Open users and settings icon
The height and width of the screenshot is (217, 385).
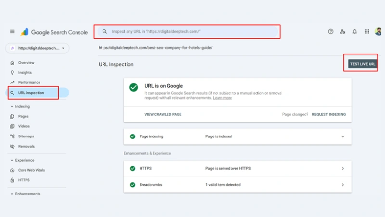point(342,31)
